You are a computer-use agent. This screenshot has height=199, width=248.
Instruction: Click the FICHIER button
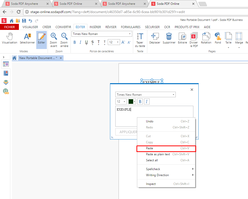(9, 27)
